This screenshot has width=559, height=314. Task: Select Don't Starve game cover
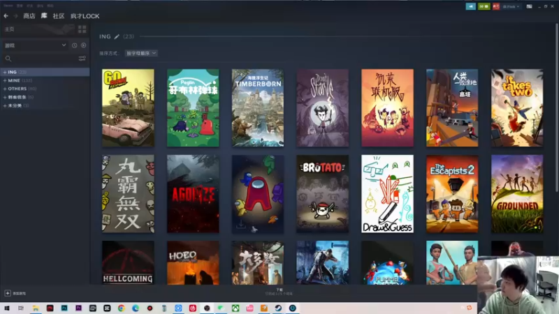click(323, 108)
